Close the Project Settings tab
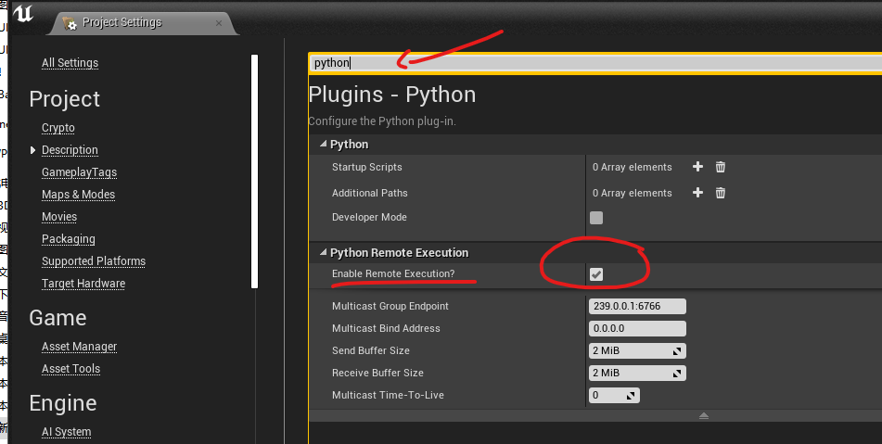This screenshot has width=882, height=444. tap(219, 23)
